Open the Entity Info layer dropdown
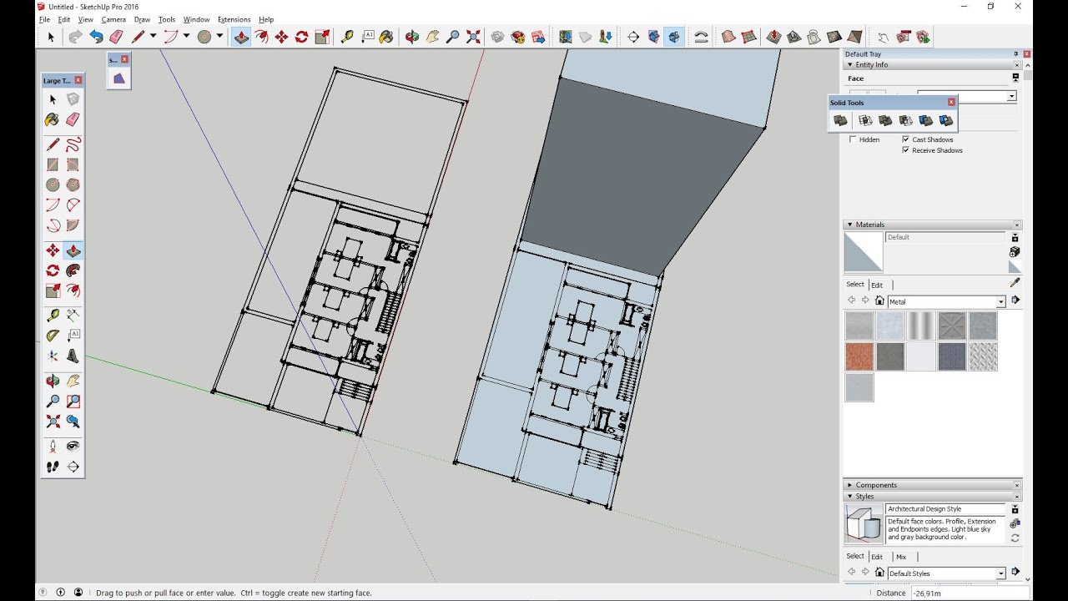 pyautogui.click(x=1011, y=96)
